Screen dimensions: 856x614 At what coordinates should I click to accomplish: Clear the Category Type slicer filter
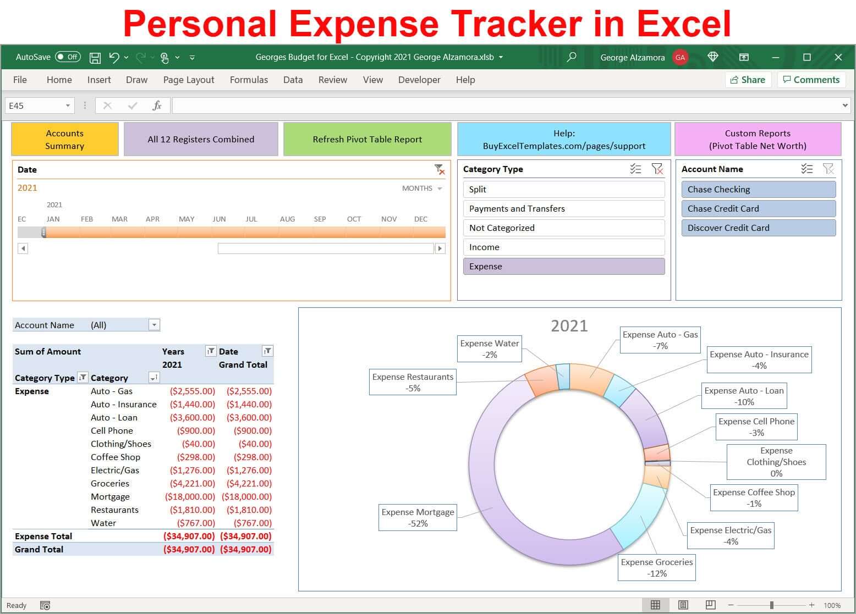[x=657, y=169]
